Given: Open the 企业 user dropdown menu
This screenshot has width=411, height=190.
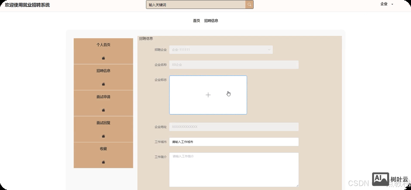Looking at the screenshot, I should [387, 4].
